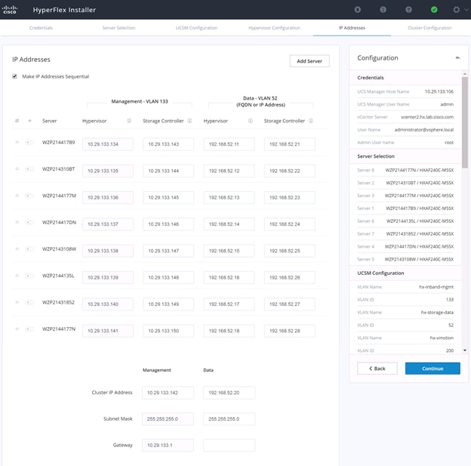
Task: Expand the chevron next to the gear
Action: (x=466, y=10)
